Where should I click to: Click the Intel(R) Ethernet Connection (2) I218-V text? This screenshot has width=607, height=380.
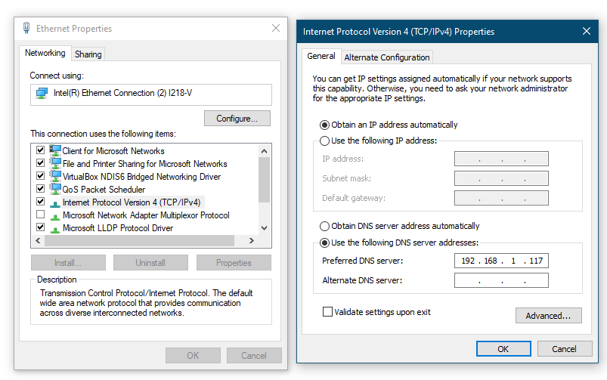click(x=122, y=93)
